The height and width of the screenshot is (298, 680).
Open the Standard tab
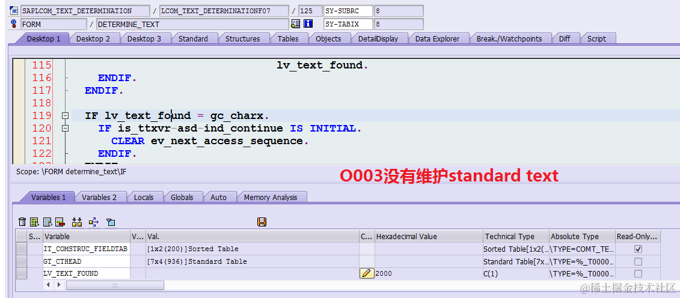click(x=193, y=38)
